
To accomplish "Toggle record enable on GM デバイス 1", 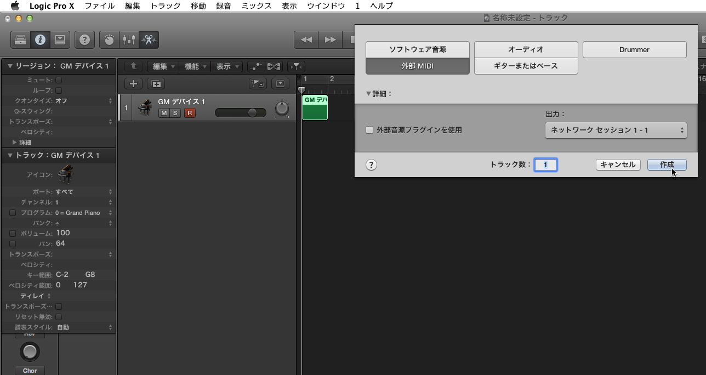I will point(190,113).
